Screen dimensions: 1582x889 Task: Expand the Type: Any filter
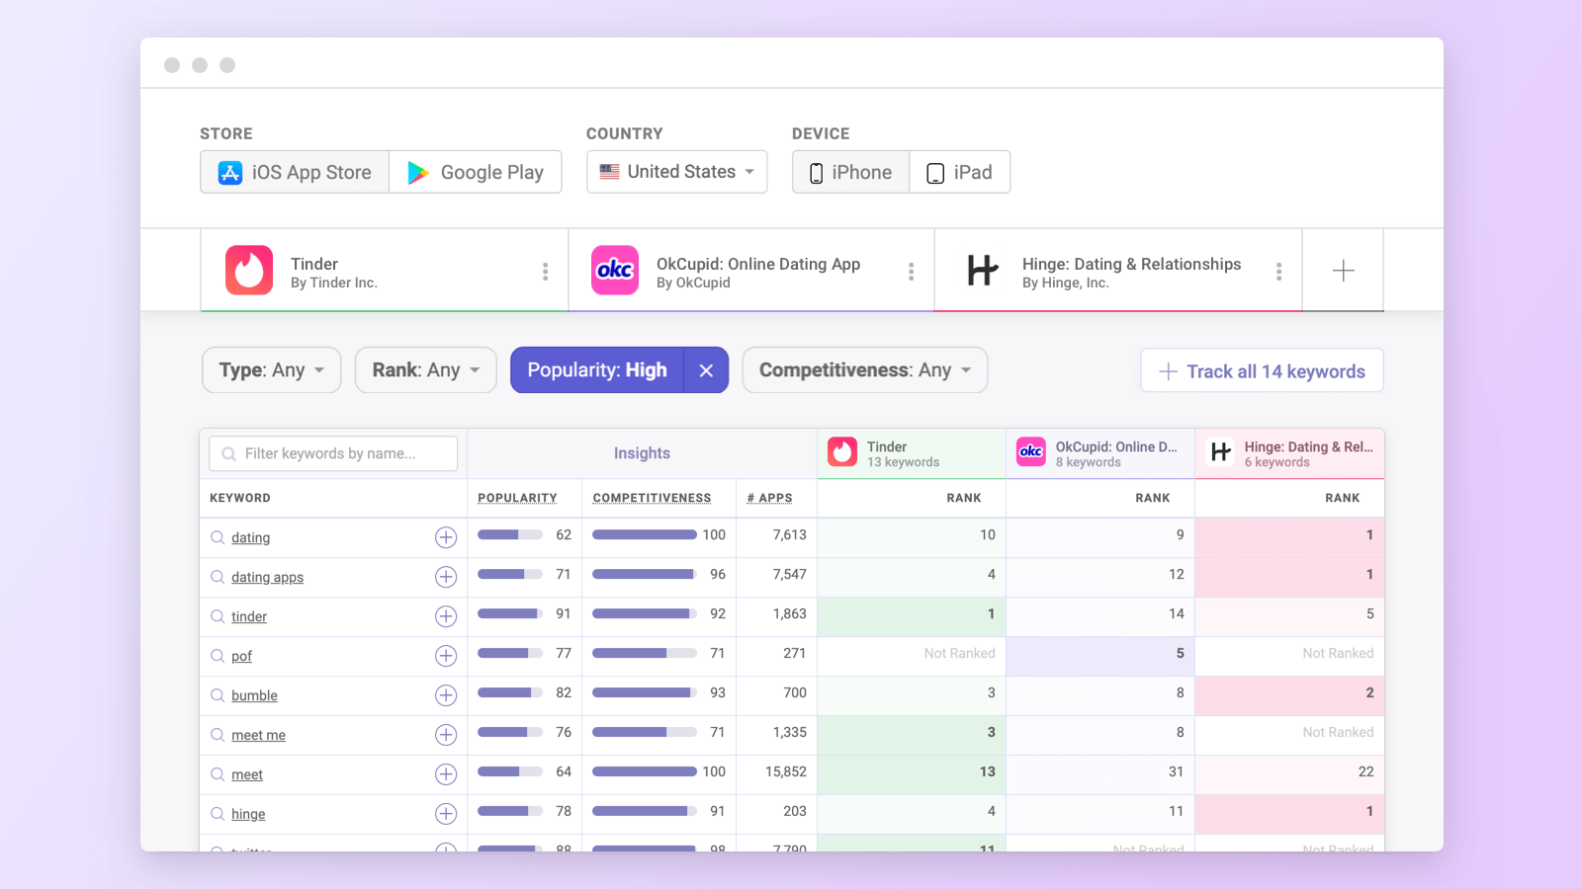point(272,370)
